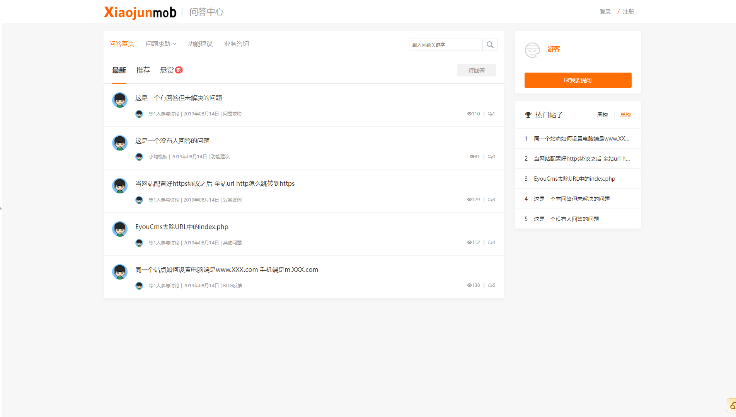Open post 这是一个没有人回答的问题 in list
This screenshot has width=736, height=417.
coord(172,141)
